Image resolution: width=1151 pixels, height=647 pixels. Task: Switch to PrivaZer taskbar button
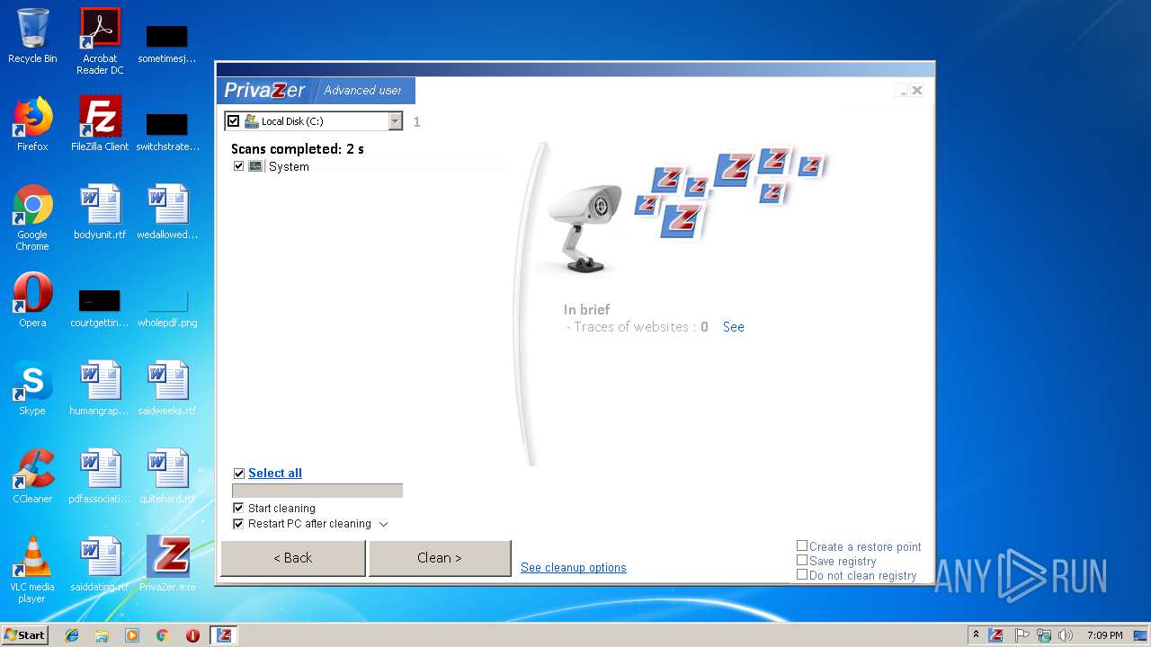224,635
